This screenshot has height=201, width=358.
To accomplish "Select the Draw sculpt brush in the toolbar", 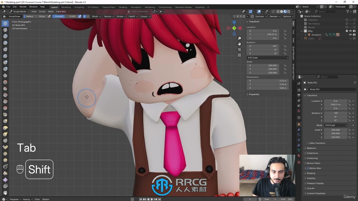I will click(5, 23).
